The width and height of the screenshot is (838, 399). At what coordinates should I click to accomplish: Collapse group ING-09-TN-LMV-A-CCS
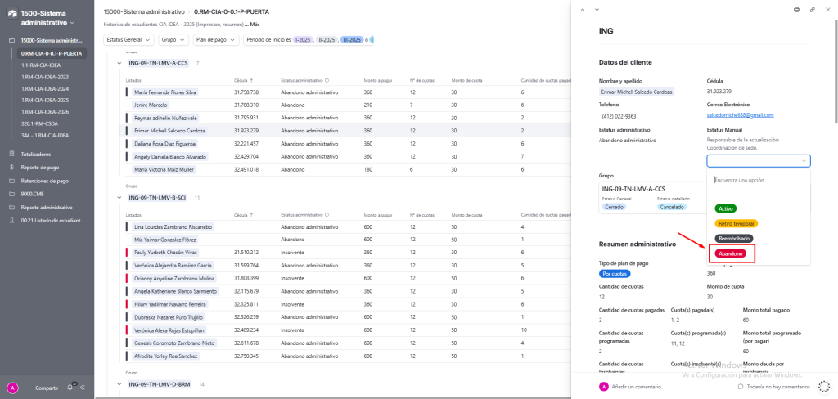[119, 63]
